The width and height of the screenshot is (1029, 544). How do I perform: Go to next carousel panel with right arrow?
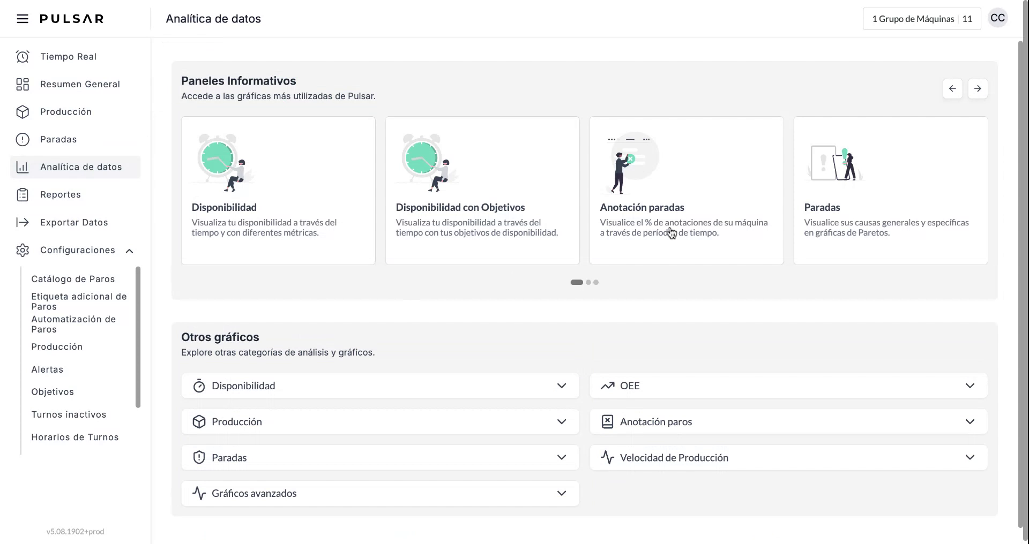coord(978,89)
